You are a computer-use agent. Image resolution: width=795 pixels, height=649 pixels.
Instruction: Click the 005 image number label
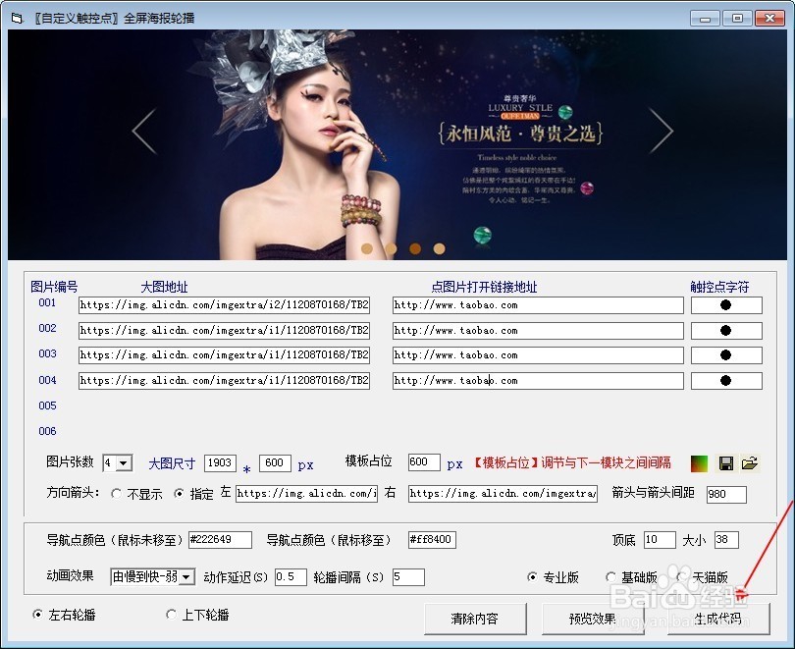[x=47, y=406]
